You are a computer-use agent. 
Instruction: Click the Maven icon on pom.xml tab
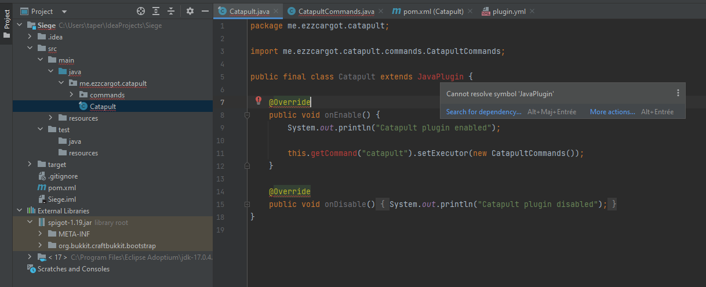(x=396, y=11)
